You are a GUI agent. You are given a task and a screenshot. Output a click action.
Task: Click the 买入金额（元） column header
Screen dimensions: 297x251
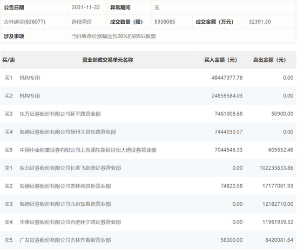coord(221,60)
